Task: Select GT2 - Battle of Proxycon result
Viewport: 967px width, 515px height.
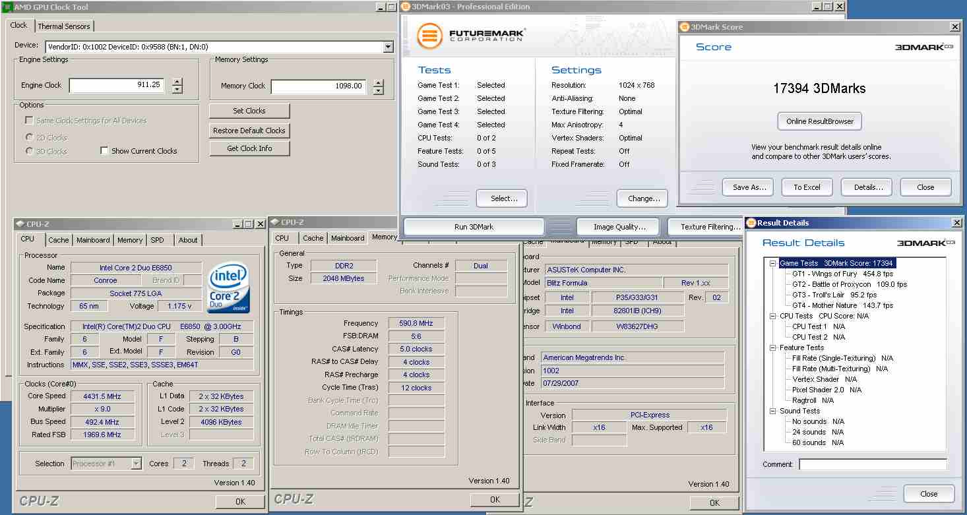Action: 850,284
